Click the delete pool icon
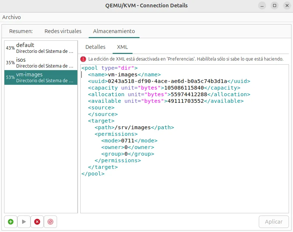 (x=50, y=222)
